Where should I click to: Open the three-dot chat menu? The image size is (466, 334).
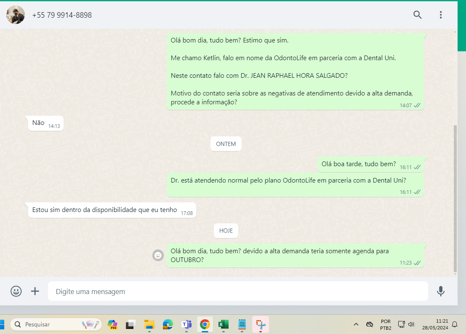click(x=441, y=15)
